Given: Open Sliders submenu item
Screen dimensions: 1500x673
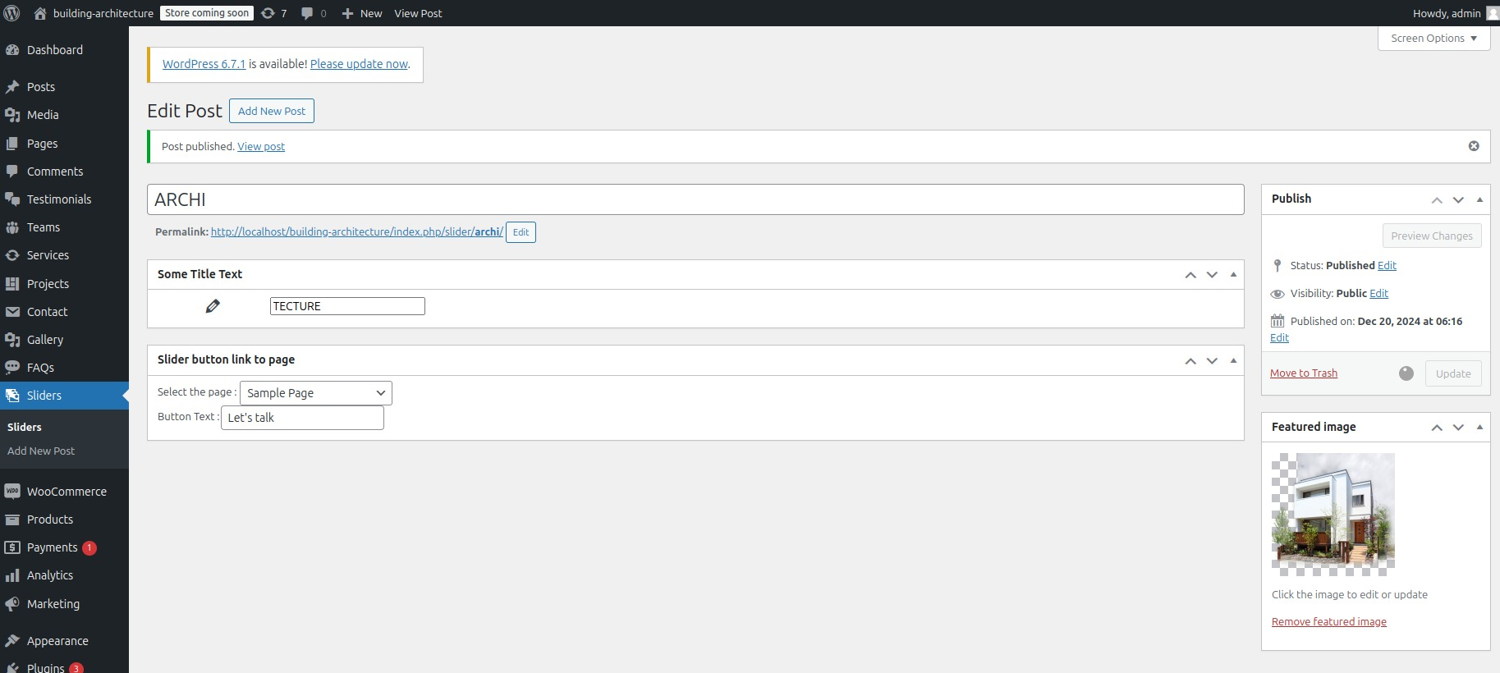Looking at the screenshot, I should coord(25,427).
